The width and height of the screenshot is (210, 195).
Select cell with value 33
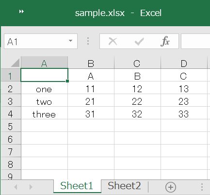(184, 113)
